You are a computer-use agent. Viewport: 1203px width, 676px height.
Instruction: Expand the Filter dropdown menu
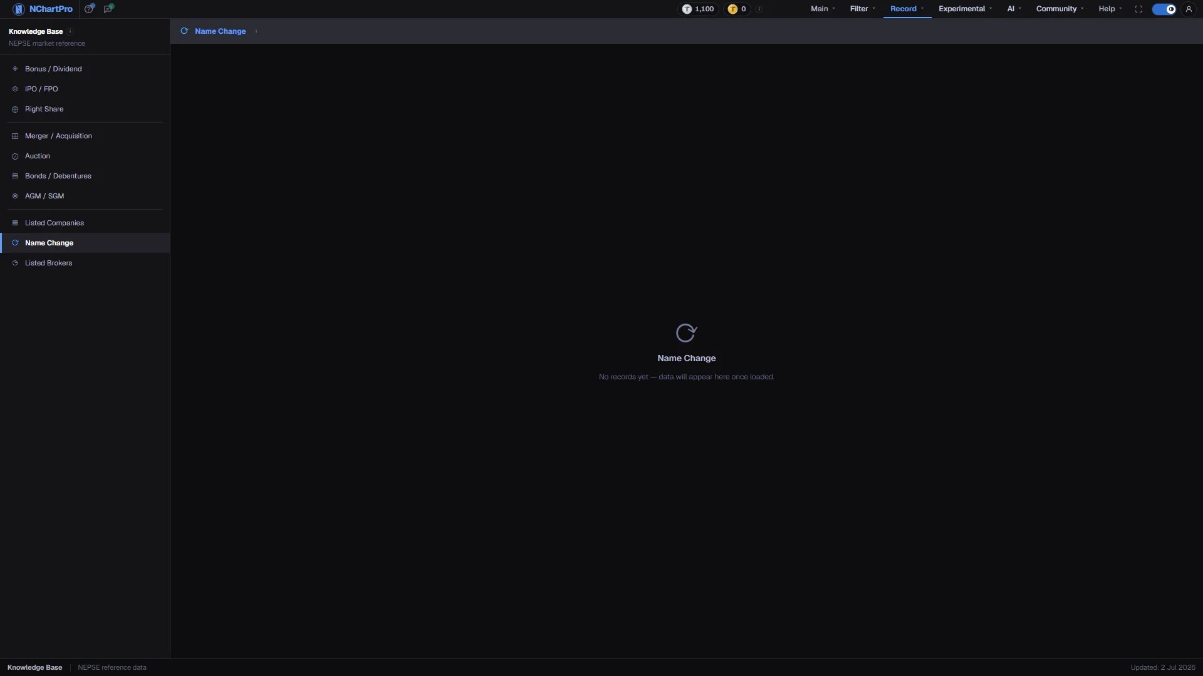pos(863,9)
